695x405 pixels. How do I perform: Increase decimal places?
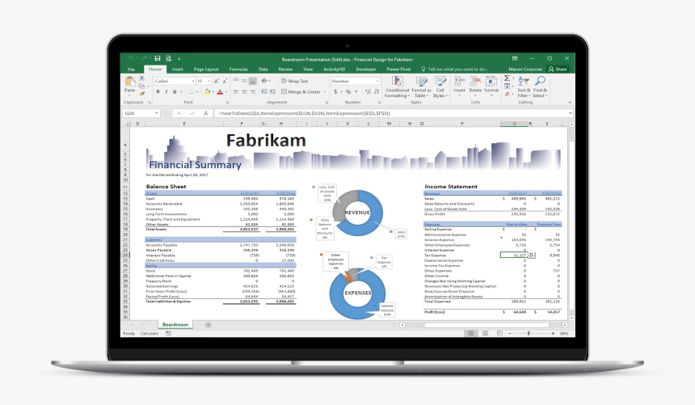[x=368, y=92]
